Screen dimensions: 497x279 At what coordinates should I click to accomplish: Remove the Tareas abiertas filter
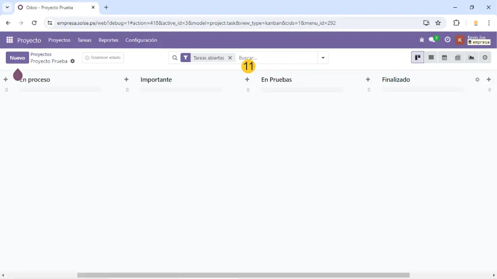point(231,58)
